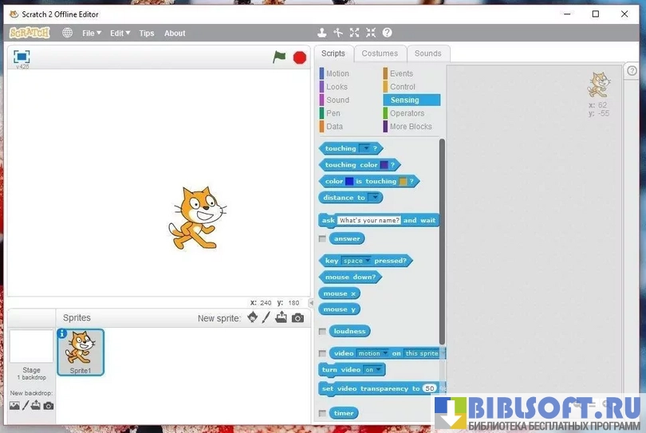Toggle full screen stage mode
646x433 pixels.
(22, 56)
